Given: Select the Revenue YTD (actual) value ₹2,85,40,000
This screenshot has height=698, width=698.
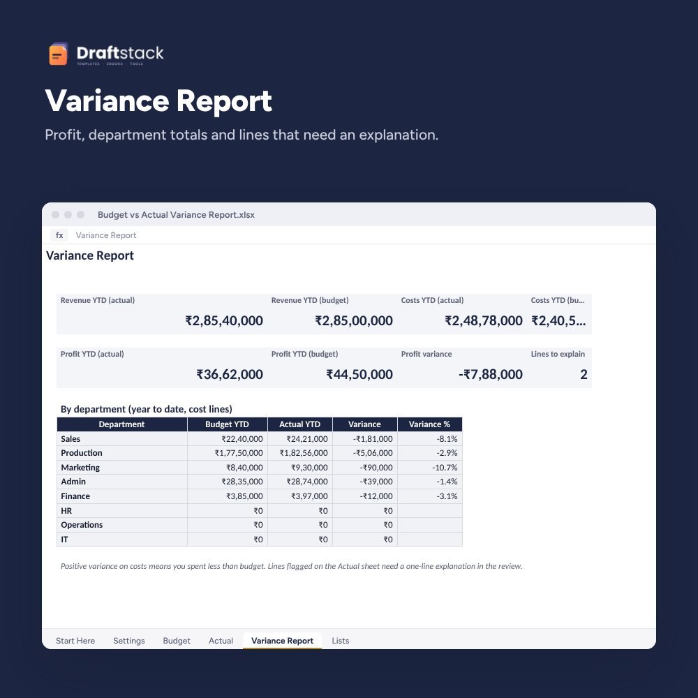Looking at the screenshot, I should 224,320.
